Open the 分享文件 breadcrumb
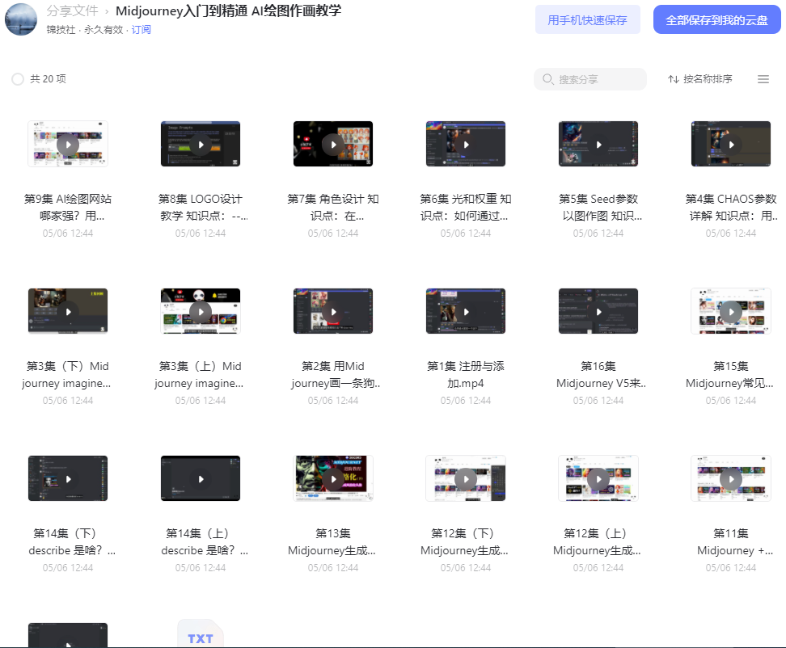This screenshot has width=786, height=648. pyautogui.click(x=72, y=11)
